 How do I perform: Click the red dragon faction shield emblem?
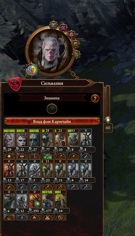click(14, 84)
